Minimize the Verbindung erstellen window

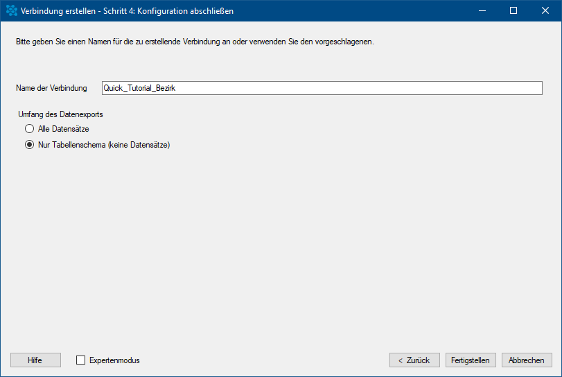click(x=482, y=11)
